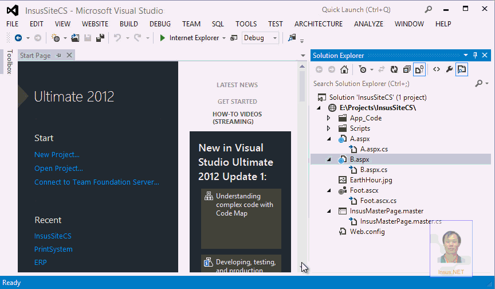Toggle the Start Page tab pin
The width and height of the screenshot is (495, 289).
(x=58, y=55)
